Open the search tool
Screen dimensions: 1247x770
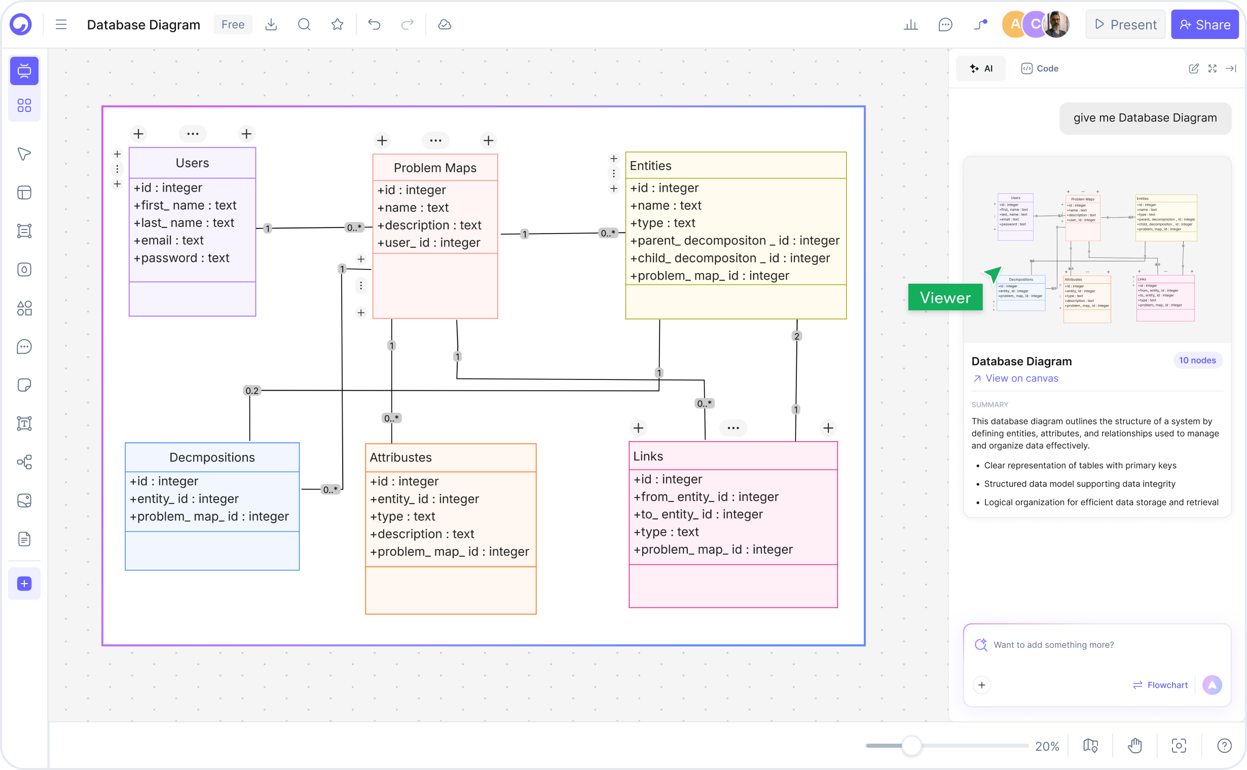click(304, 24)
